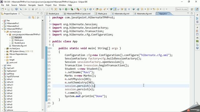The height and width of the screenshot is (112, 200).
Task: Minimize the Project Explorer panel
Action: click(x=38, y=13)
